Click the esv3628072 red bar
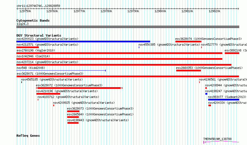This screenshot has height=145, width=247. pos(79,88)
